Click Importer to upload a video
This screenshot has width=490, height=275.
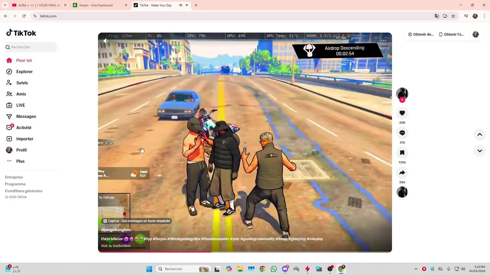[x=24, y=139]
